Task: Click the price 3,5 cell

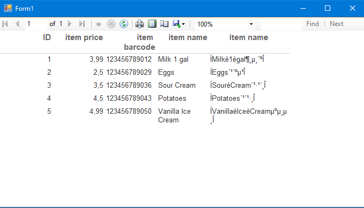Action: pyautogui.click(x=98, y=85)
